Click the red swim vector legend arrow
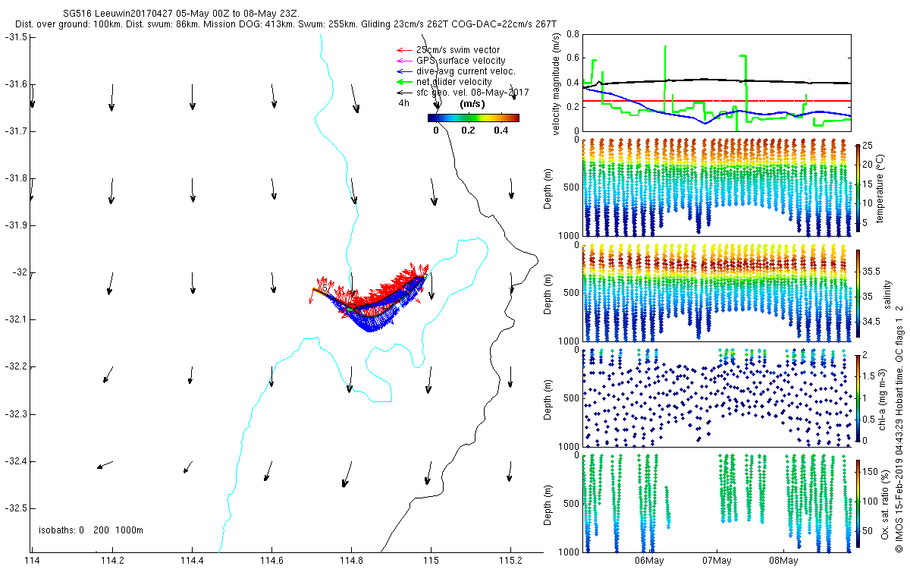Viewport: 910px width, 569px height. tap(404, 50)
